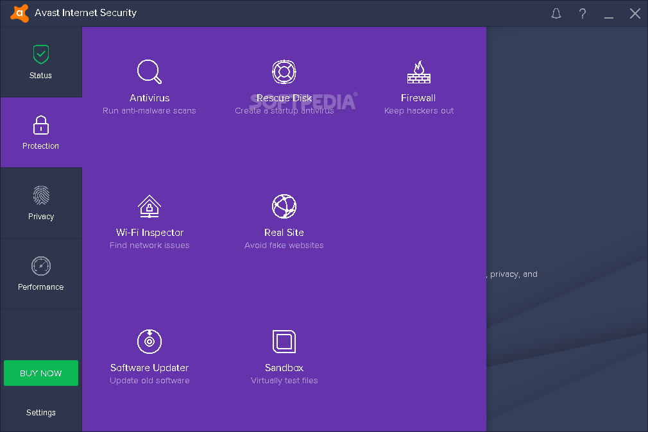Open notifications bell icon
648x432 pixels.
point(556,13)
